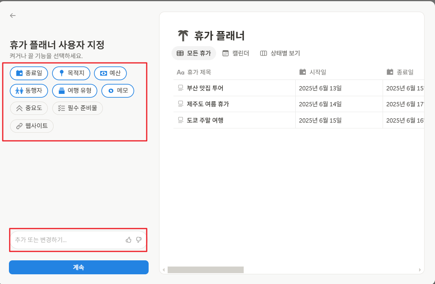Enable the 웹사이트 feature pill
Viewport: 435px width, 284px height.
(31, 126)
